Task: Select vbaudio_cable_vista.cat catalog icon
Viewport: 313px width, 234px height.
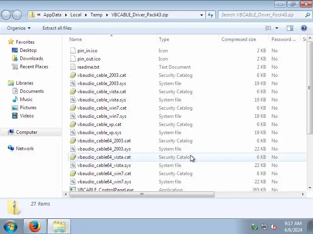Action: (x=73, y=91)
